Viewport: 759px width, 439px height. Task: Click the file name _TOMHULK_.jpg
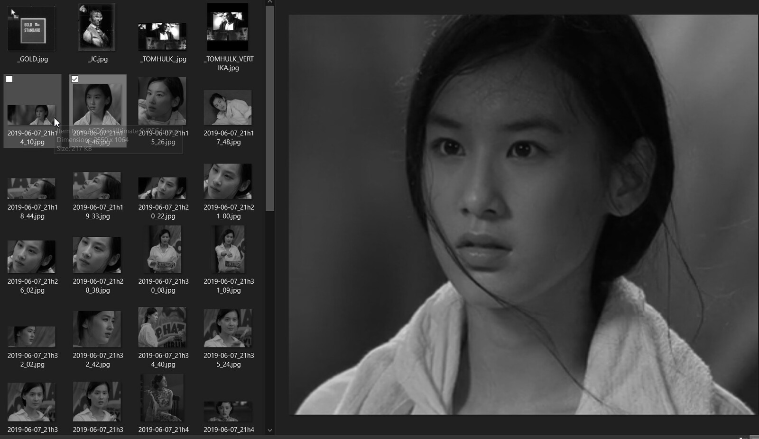point(163,59)
